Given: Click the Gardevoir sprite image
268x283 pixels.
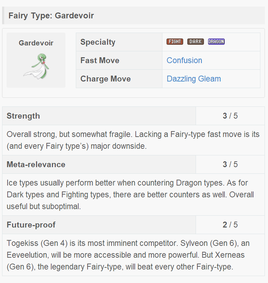Looking at the screenshot, I should coord(36,67).
